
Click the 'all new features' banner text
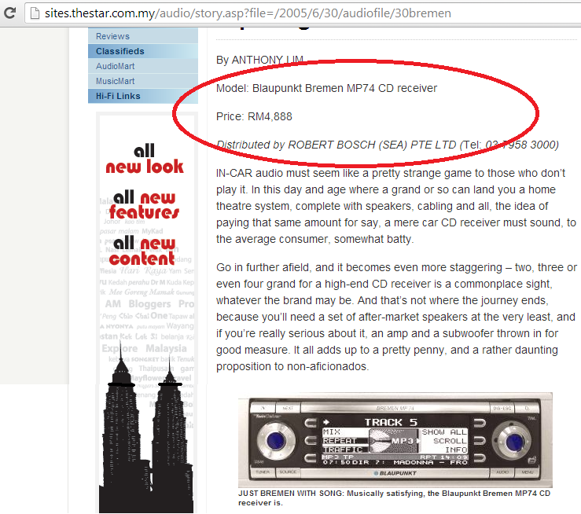tap(145, 205)
